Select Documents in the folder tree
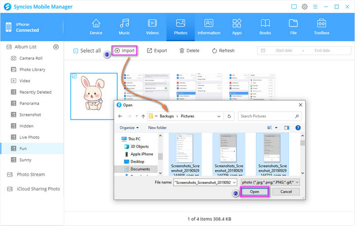This screenshot has height=226, width=355. [x=139, y=168]
